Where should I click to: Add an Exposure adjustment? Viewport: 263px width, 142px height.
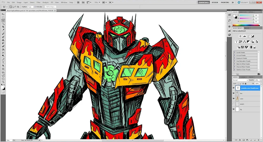[x=252, y=36]
